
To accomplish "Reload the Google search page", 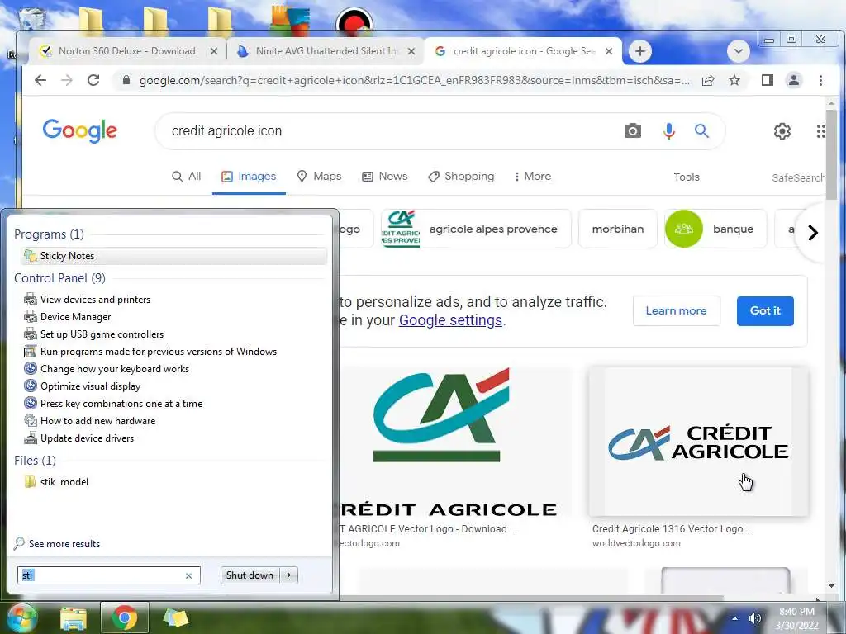I will click(x=93, y=80).
